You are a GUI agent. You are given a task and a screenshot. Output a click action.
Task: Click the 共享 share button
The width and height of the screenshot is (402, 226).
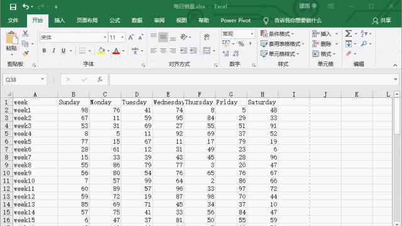[x=382, y=21]
